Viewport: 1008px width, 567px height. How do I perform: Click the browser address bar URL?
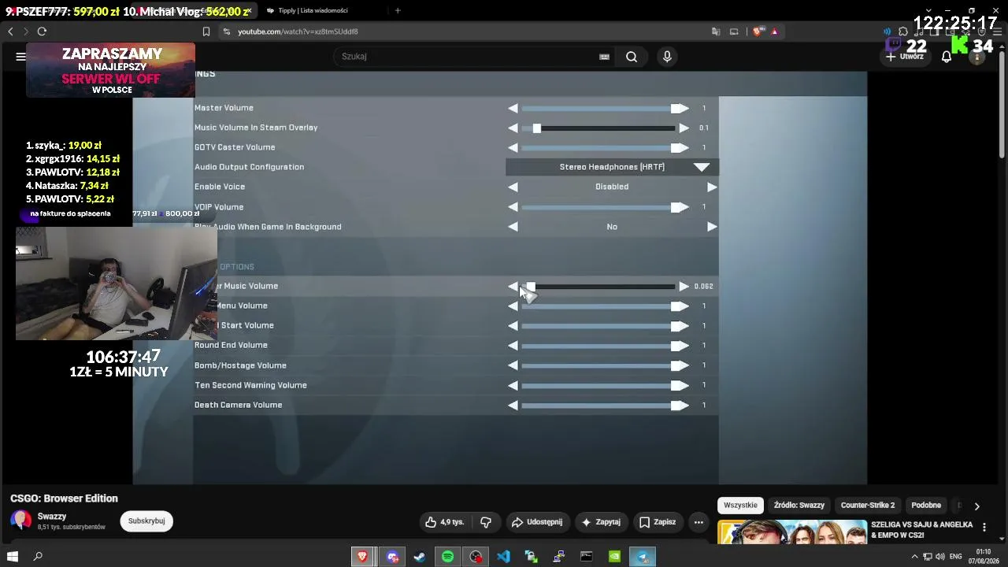coord(298,31)
